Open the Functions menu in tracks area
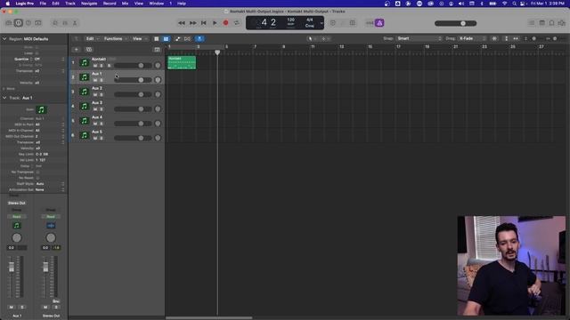Viewport: 570px width, 320px height. [115, 38]
